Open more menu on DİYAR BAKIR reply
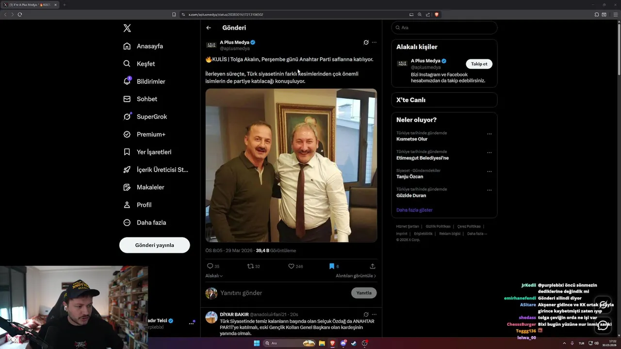Screen dimensions: 621x349 point(374,314)
